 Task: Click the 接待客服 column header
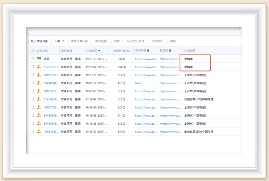point(67,51)
